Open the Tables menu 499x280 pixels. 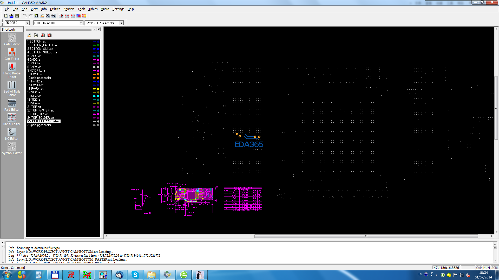pos(93,9)
